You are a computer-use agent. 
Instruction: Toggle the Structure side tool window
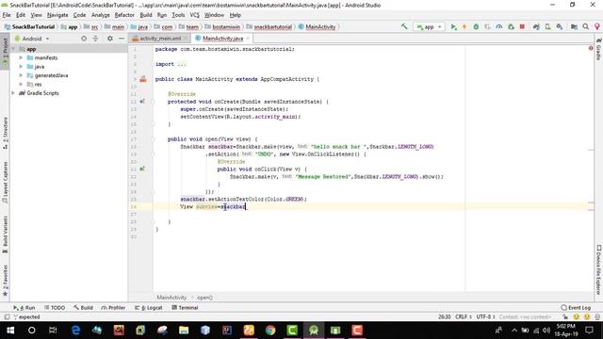5,133
